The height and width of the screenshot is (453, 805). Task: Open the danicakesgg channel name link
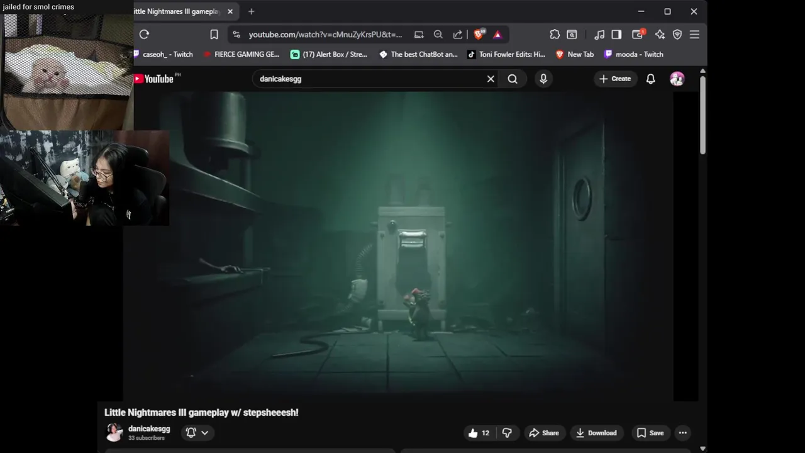149,428
